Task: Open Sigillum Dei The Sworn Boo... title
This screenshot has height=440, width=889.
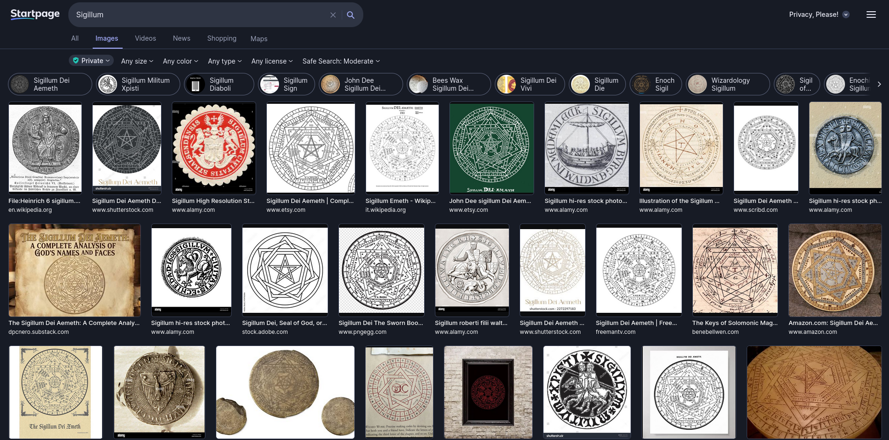Action: (x=381, y=323)
